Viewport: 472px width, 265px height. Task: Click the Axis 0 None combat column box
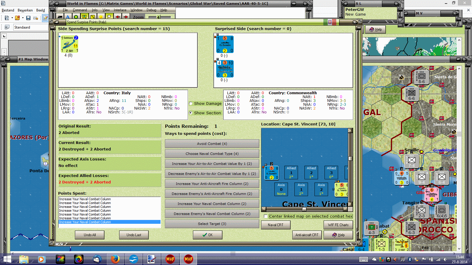pos(281,189)
